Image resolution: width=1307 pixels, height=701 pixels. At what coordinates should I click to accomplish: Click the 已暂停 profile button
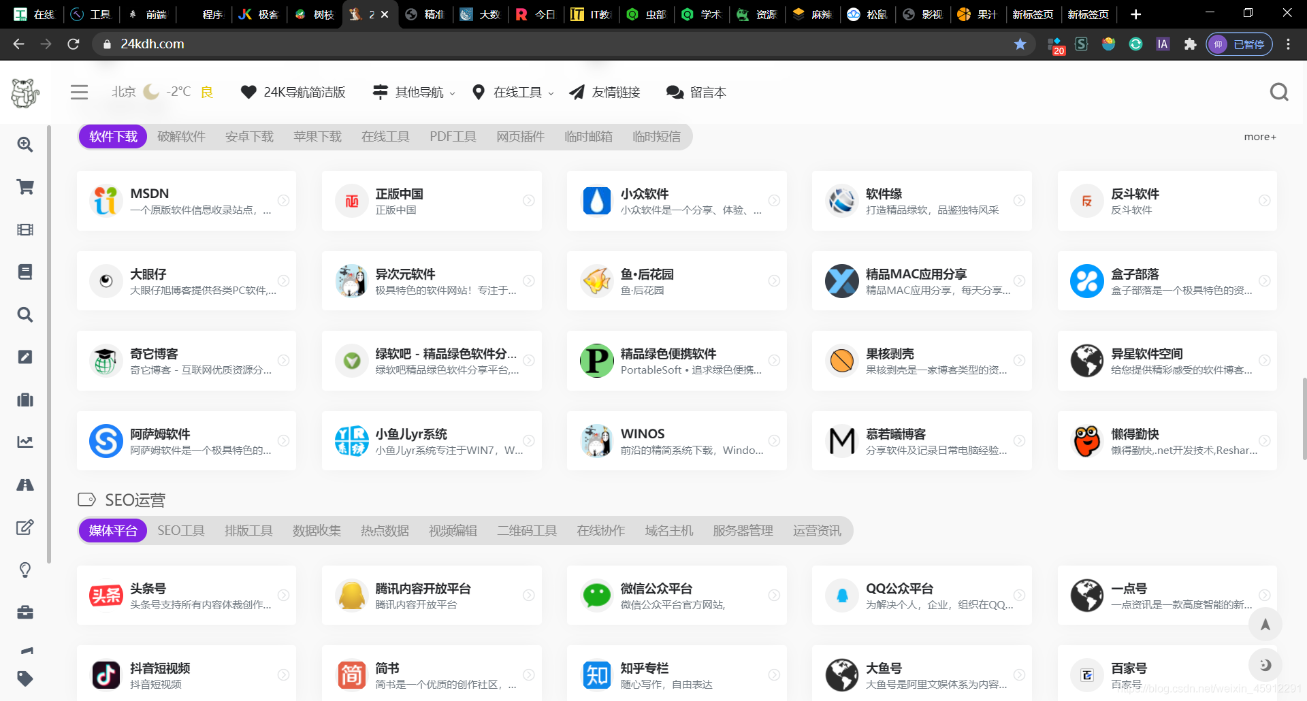pyautogui.click(x=1240, y=44)
